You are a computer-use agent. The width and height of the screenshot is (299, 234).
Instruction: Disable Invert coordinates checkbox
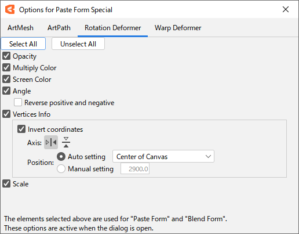(x=21, y=129)
